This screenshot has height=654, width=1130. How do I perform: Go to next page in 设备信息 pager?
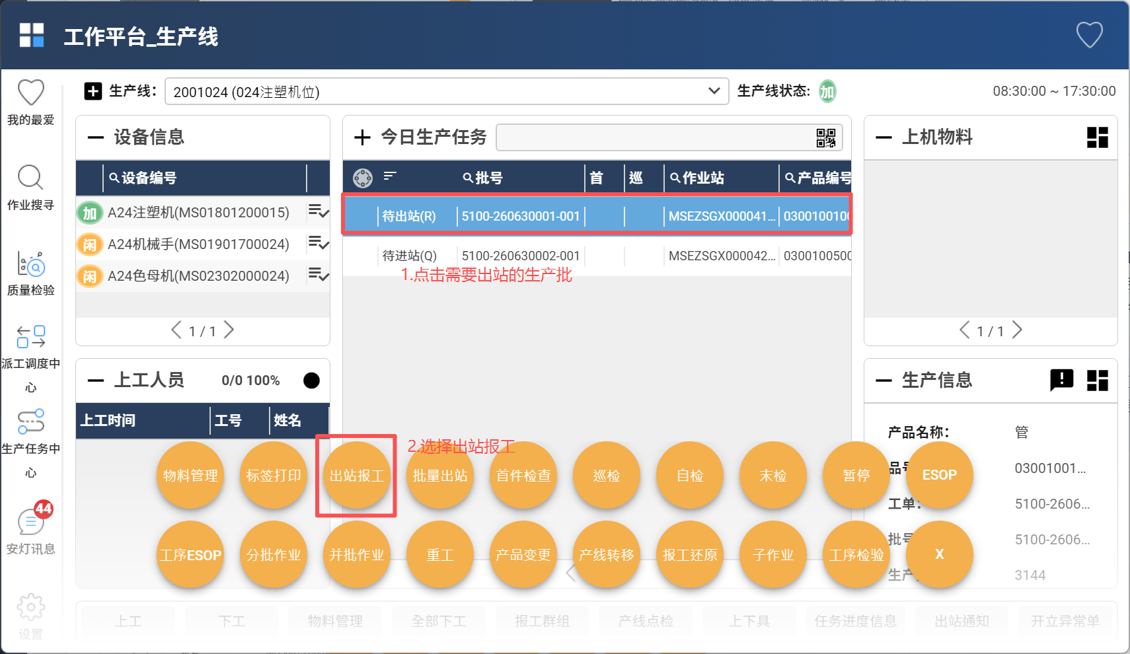229,330
